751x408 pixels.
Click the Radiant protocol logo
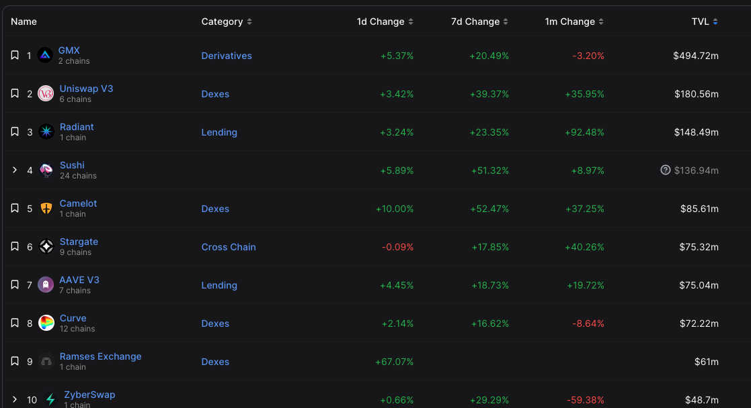[x=46, y=132]
